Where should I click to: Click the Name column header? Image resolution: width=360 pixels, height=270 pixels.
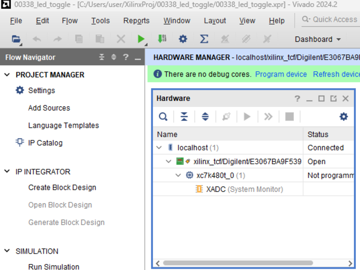(x=228, y=134)
